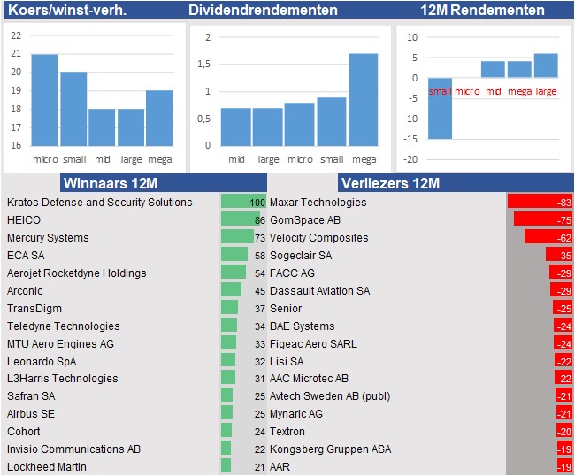Select 'L3Harris Technologies' row
The image size is (575, 476).
tap(62, 379)
